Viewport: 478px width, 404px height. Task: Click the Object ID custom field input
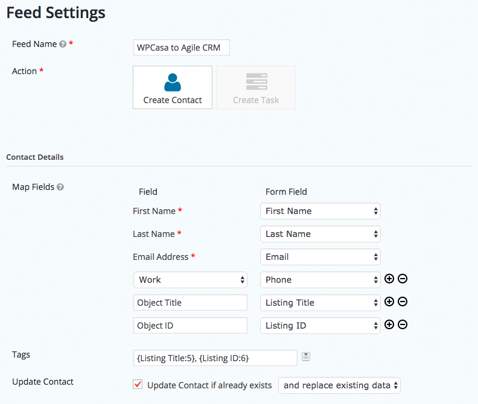pos(190,326)
